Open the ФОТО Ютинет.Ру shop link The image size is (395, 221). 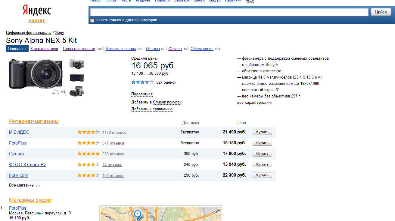coord(27,165)
